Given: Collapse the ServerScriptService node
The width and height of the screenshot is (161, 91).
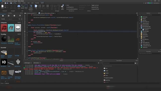Looking at the screenshot, I should coord(140,28).
